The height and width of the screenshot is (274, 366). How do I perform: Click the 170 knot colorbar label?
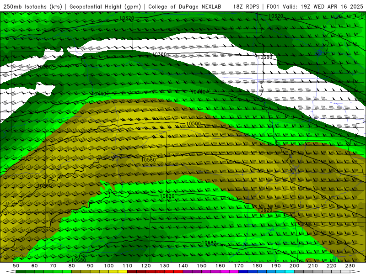239,266
